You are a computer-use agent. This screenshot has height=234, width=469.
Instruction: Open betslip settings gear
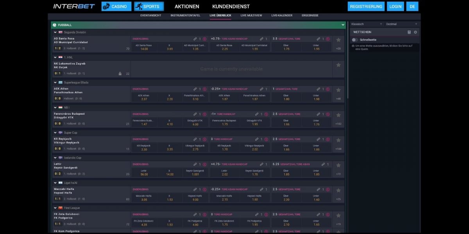point(415,32)
